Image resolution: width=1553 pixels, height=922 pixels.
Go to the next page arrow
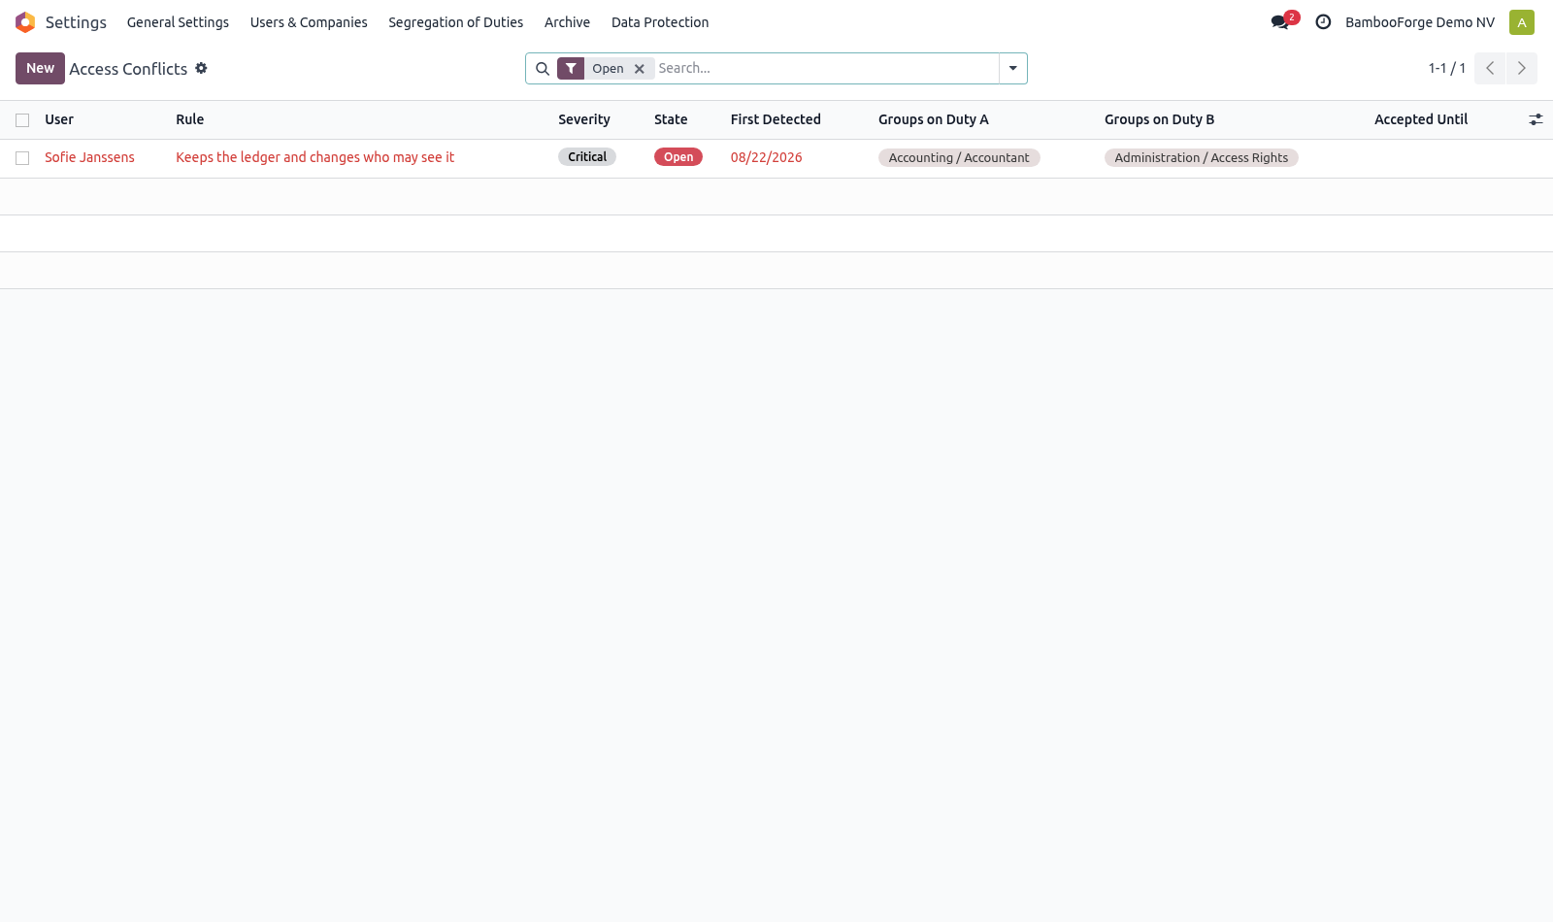pyautogui.click(x=1522, y=68)
